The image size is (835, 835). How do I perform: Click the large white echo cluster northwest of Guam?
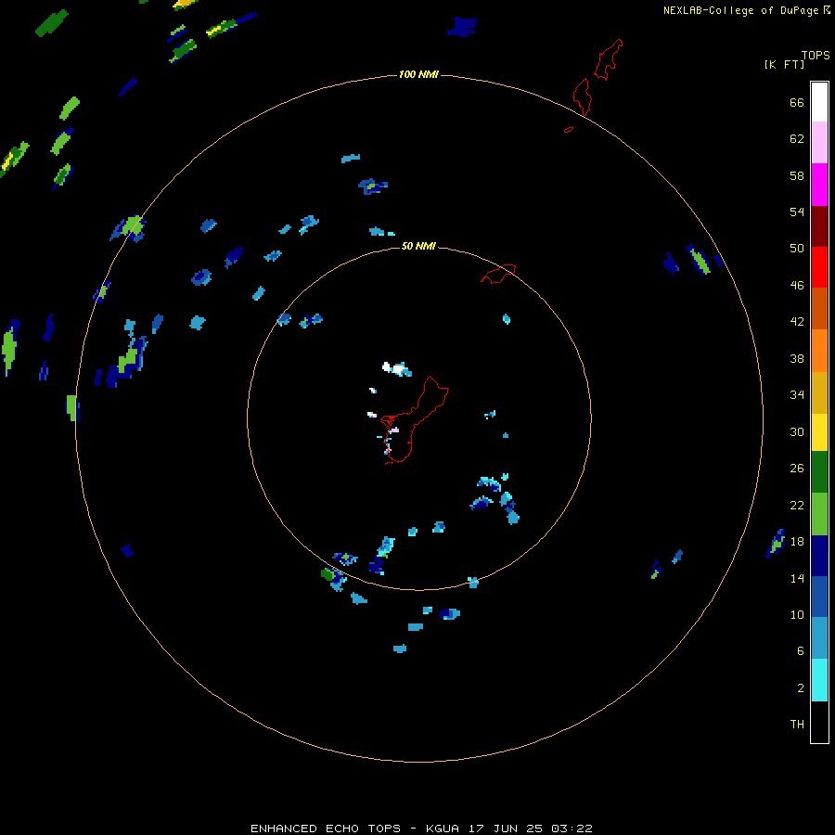(397, 368)
